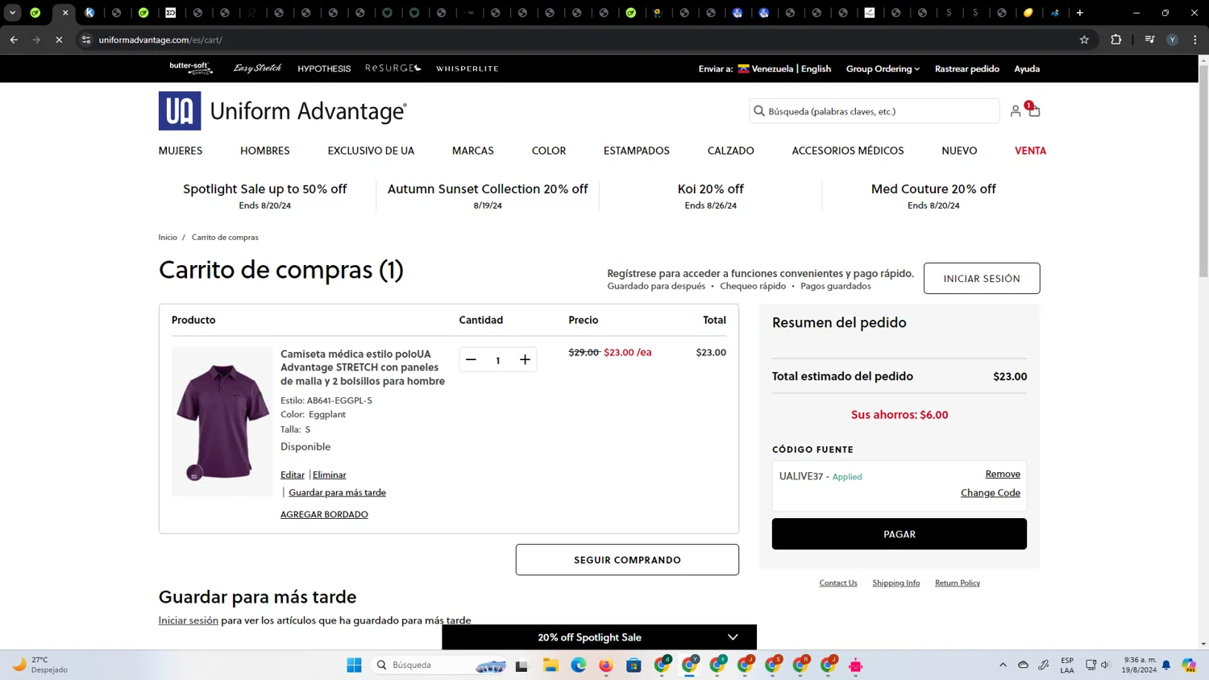Open the notifications bell in system tray
1209x680 pixels.
coord(1166,665)
